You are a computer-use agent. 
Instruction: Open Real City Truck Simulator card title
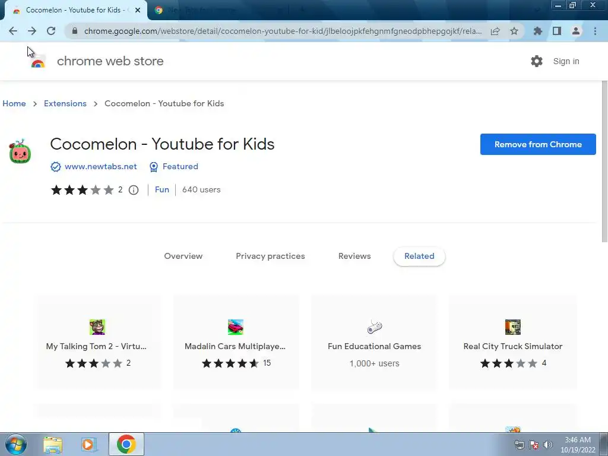point(512,346)
